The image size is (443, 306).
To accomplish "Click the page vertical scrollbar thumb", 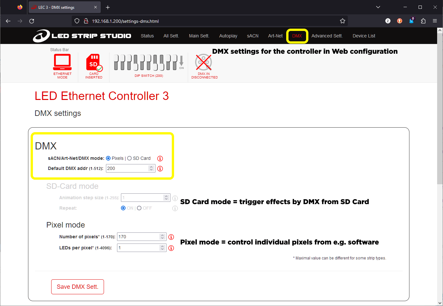I will click(440, 108).
